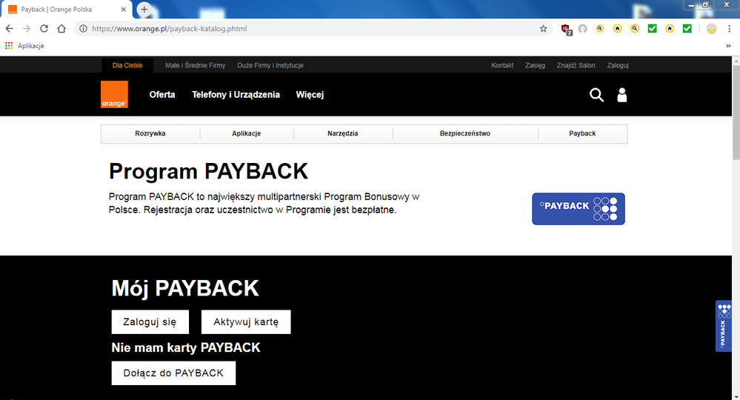Click the Zaloguj się button

click(150, 321)
